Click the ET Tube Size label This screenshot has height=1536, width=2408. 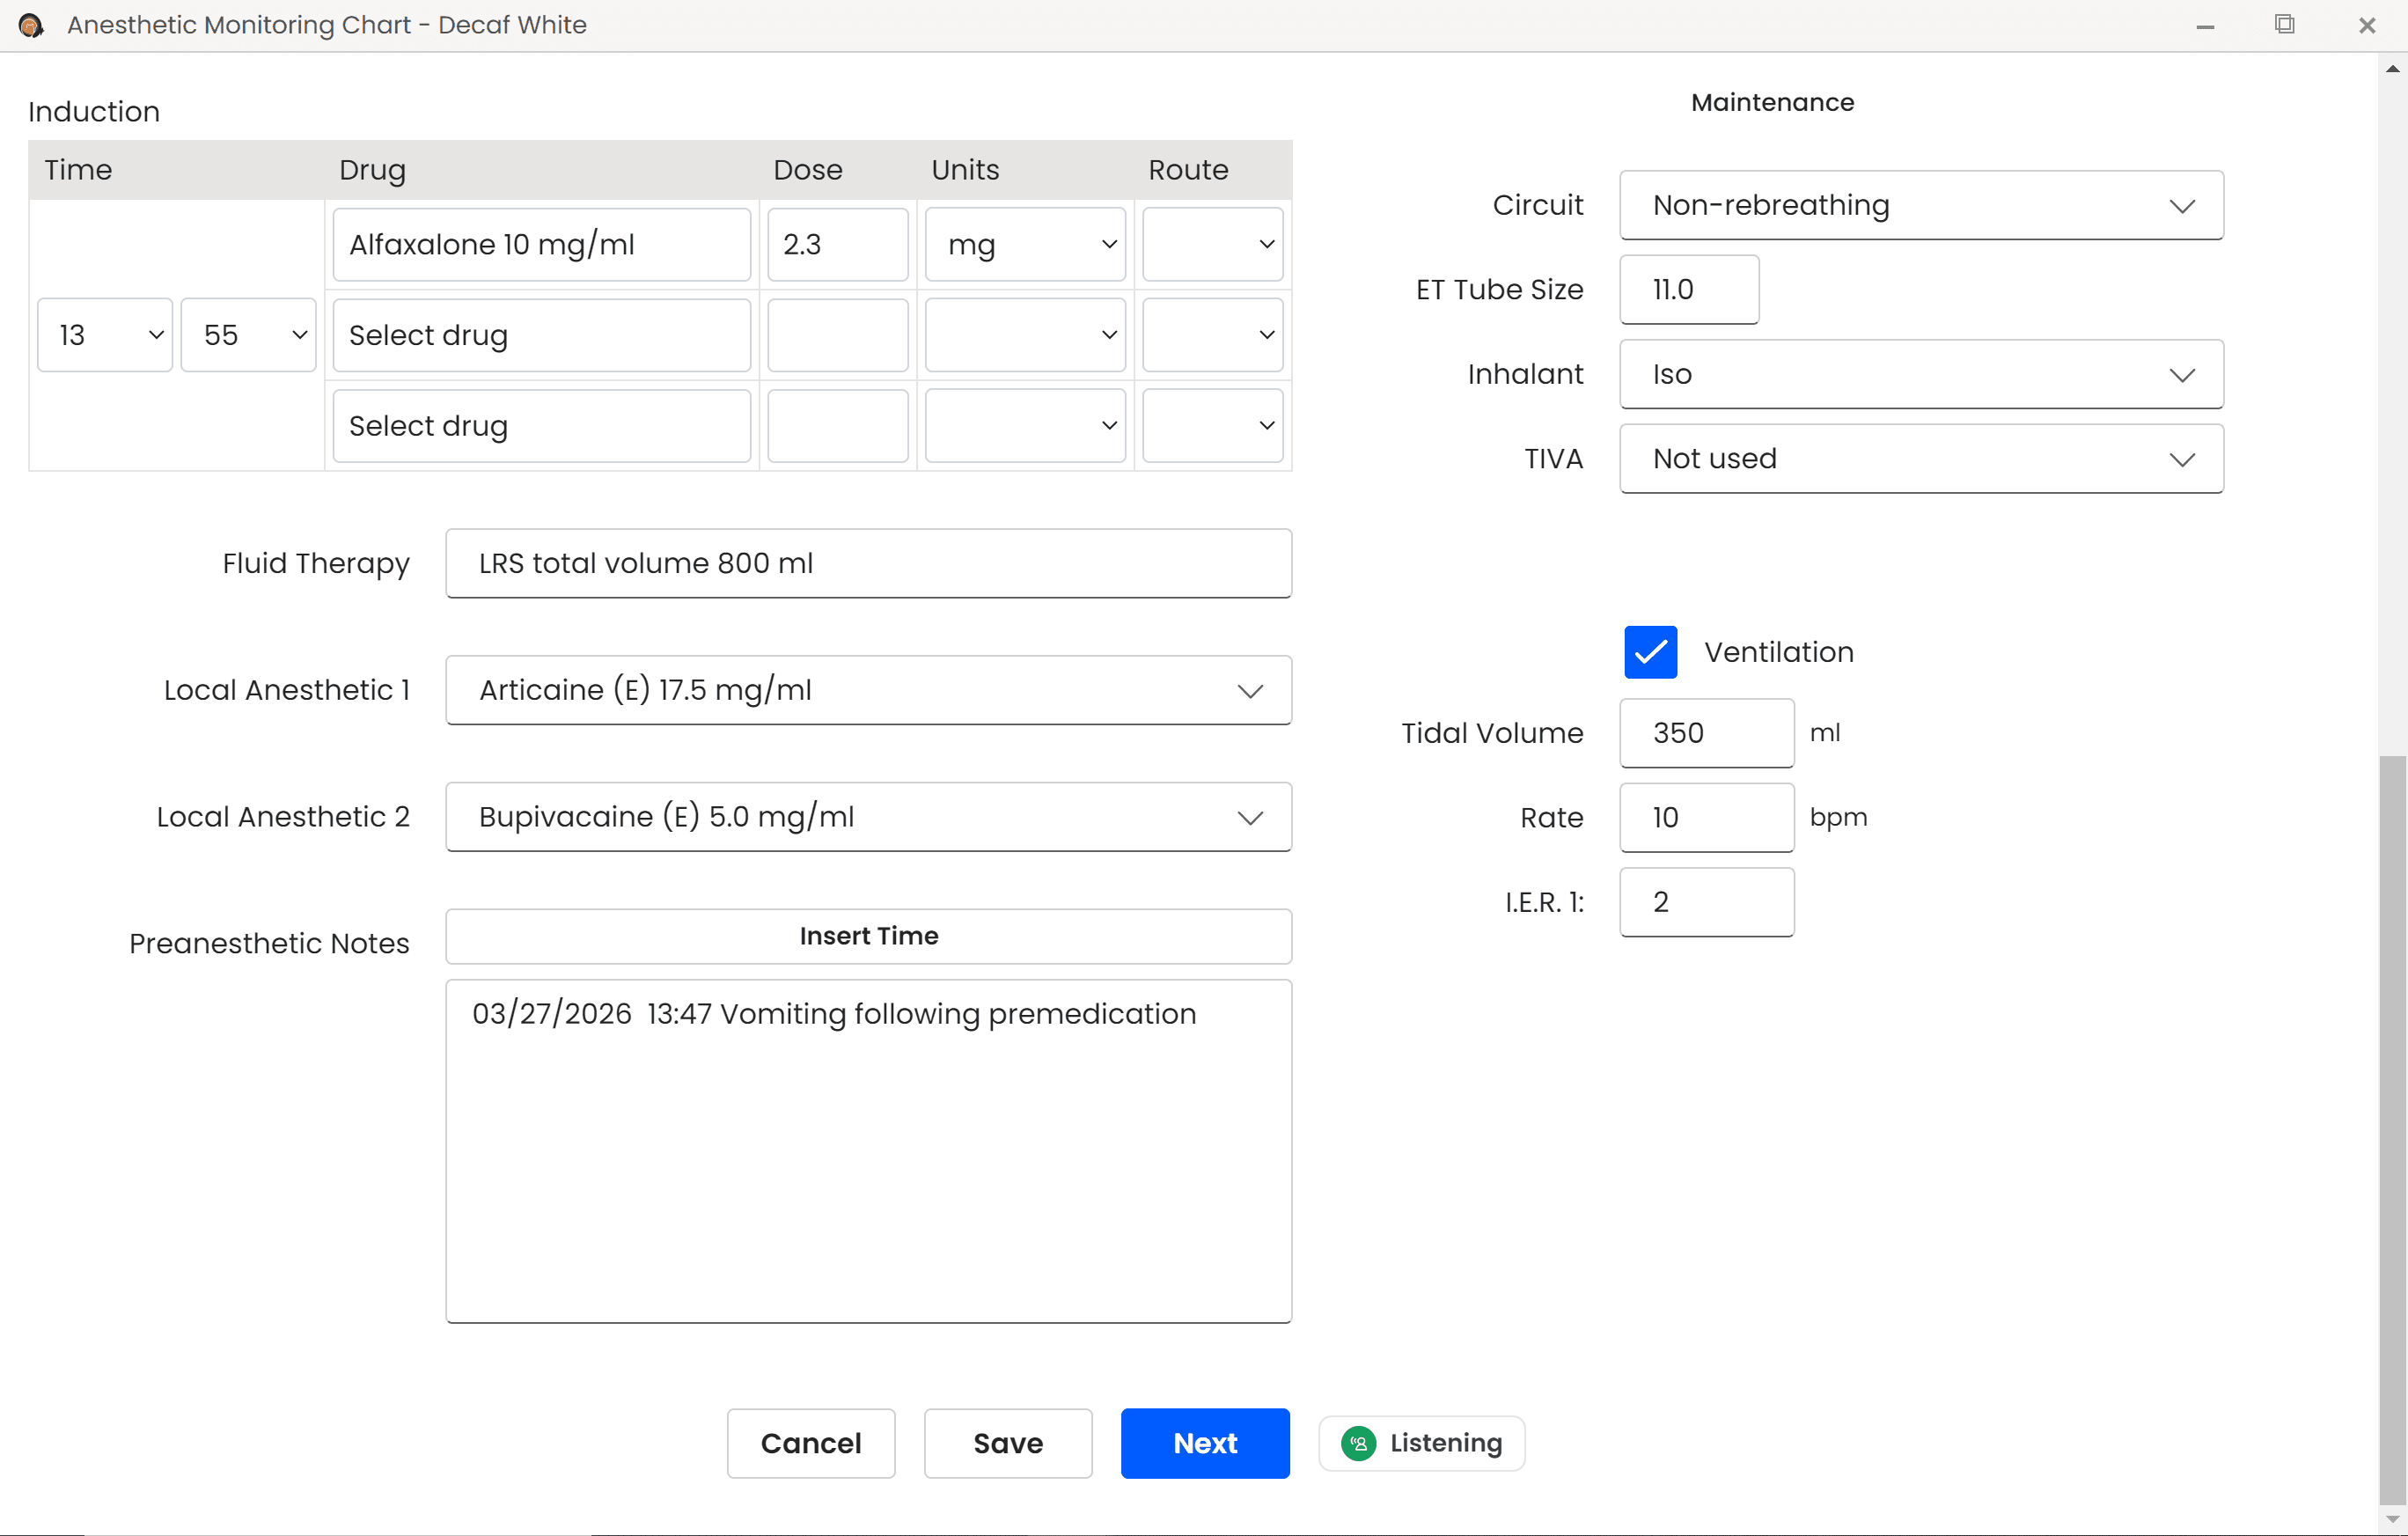(1499, 290)
